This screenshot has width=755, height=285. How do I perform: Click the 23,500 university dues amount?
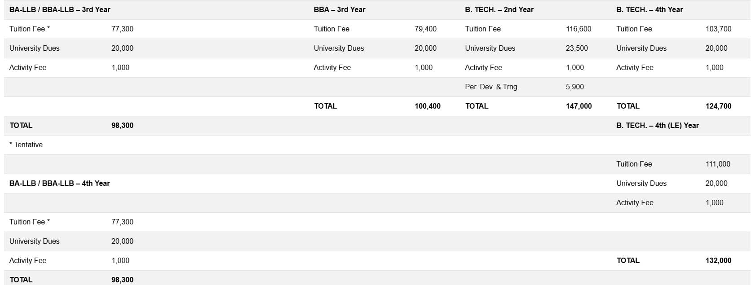tap(577, 48)
